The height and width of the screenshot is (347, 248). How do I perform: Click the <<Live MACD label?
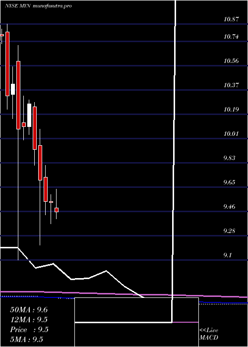[209, 334]
